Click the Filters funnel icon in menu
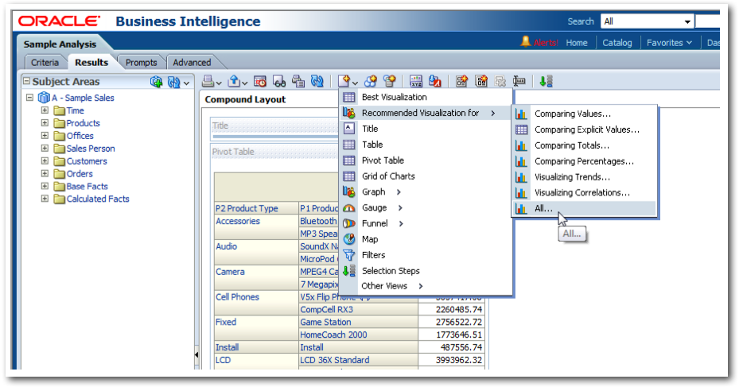The width and height of the screenshot is (743, 387). click(x=349, y=255)
